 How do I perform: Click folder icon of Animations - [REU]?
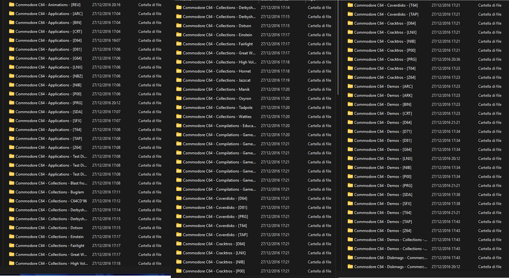[12, 5]
